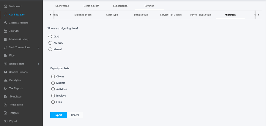Click the Cancel button
The image size is (266, 126).
point(75,115)
